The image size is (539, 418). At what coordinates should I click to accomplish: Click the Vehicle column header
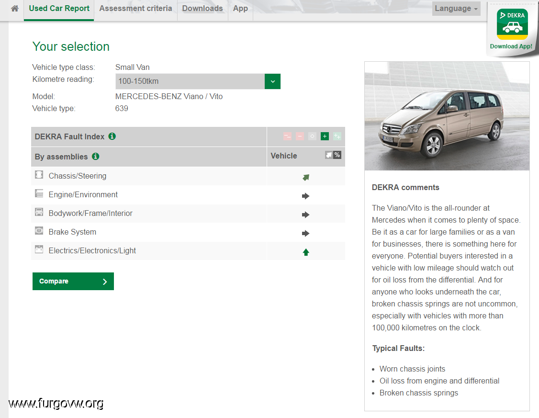tap(284, 156)
